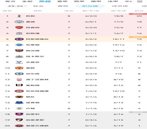
Task: Open the hamburger menu icon
Action: pyautogui.click(x=140, y=1)
